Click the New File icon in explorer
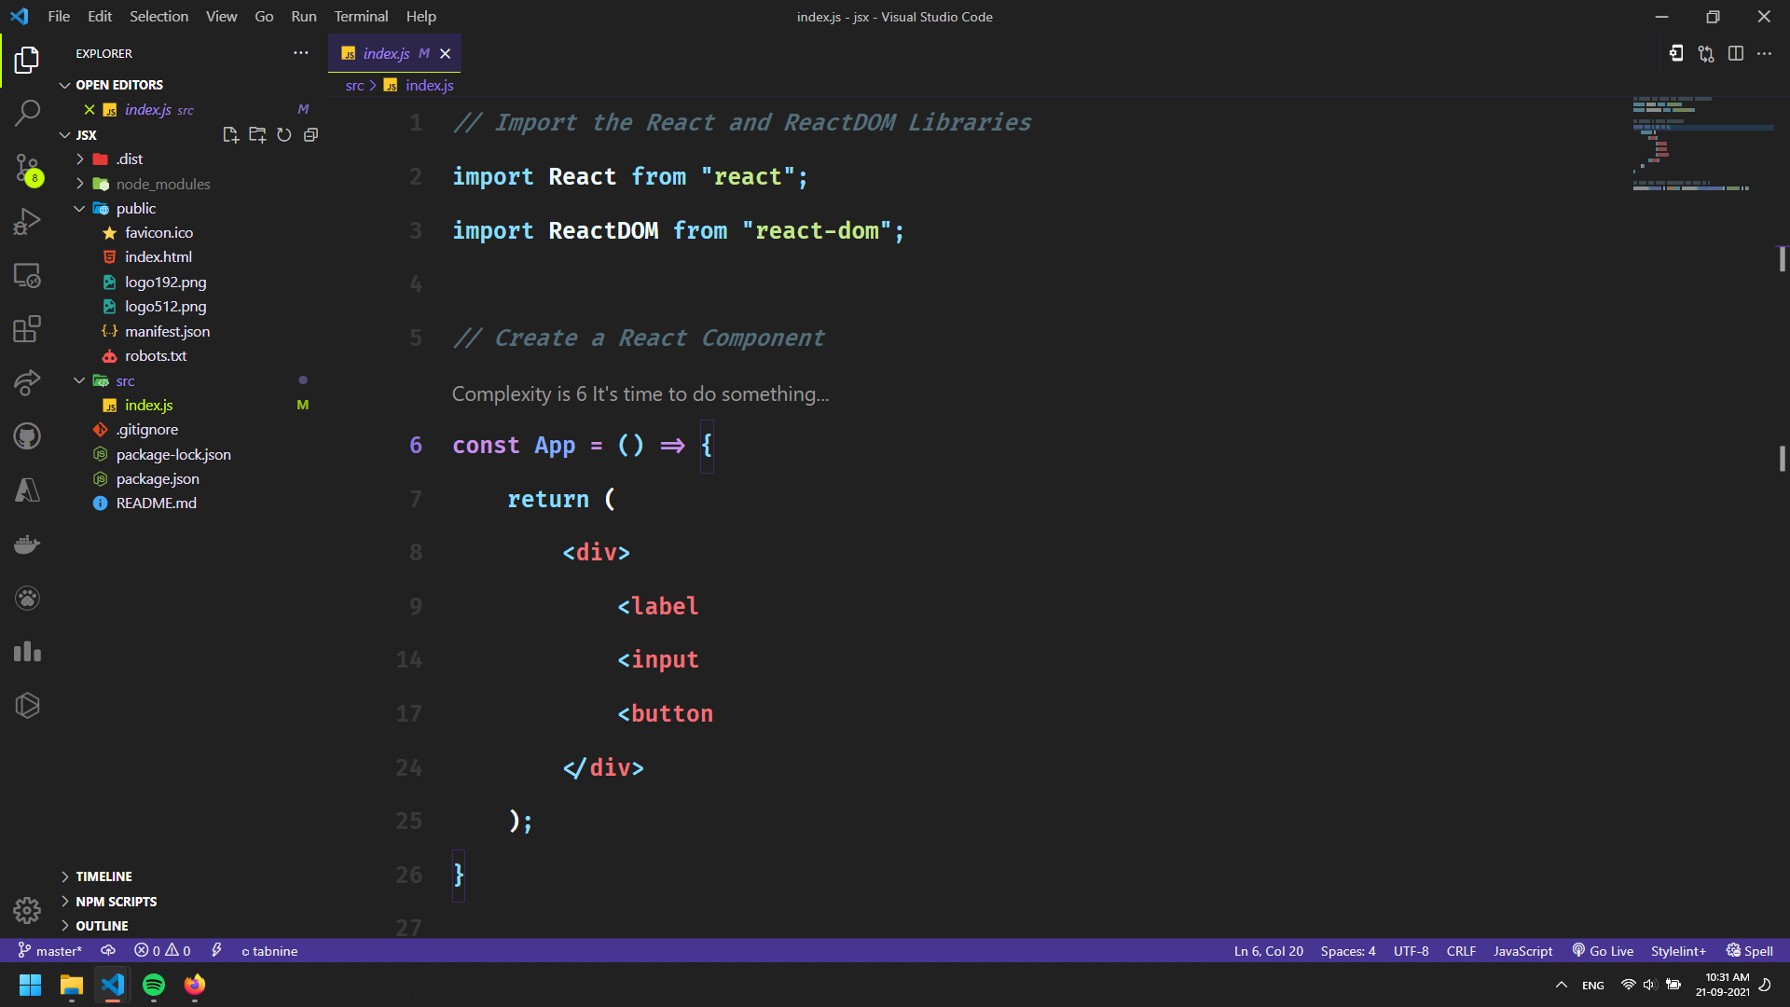 coord(230,135)
